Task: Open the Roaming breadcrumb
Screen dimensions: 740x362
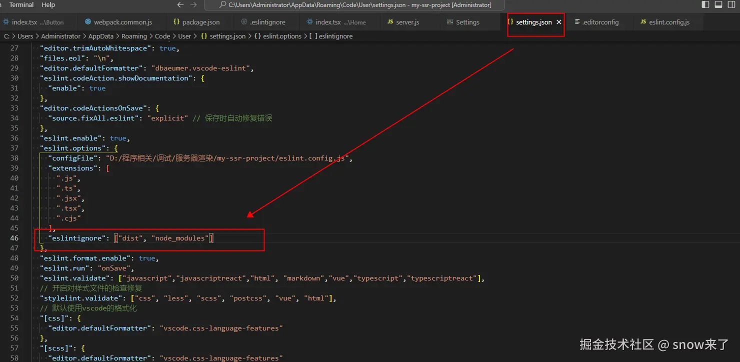Action: point(134,36)
